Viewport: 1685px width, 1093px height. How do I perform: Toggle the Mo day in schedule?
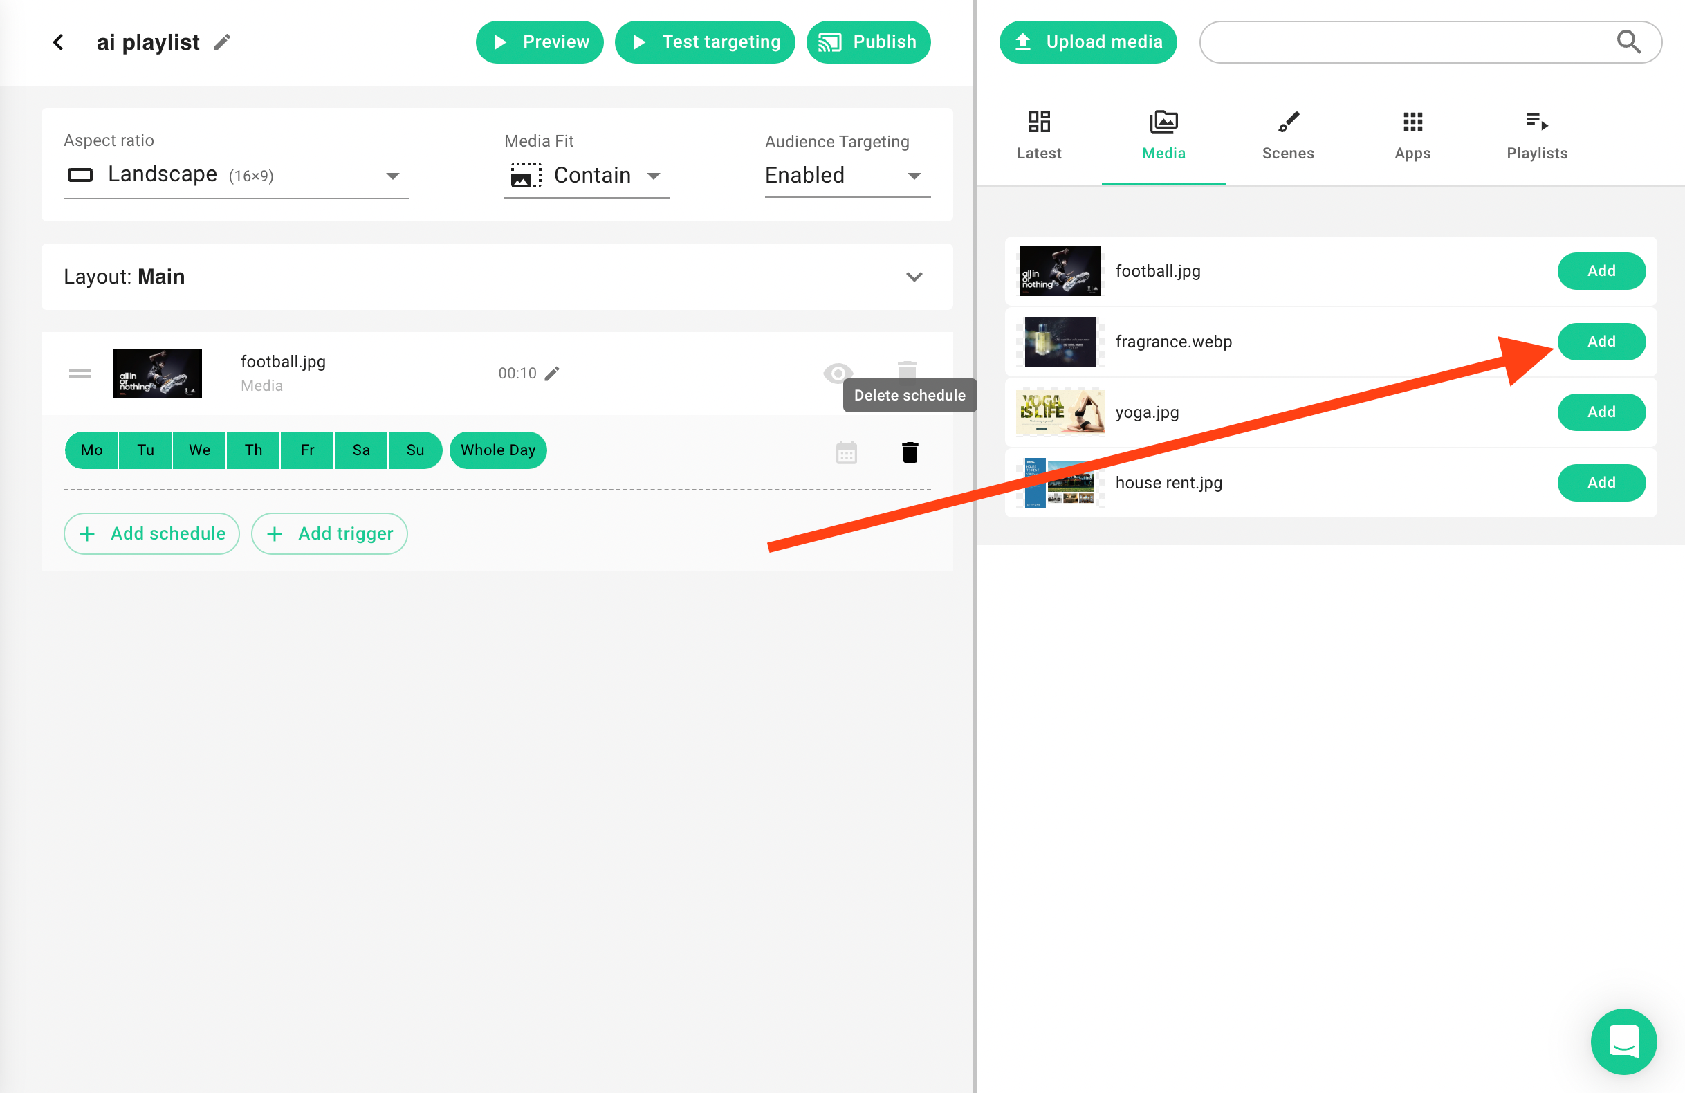click(x=91, y=450)
